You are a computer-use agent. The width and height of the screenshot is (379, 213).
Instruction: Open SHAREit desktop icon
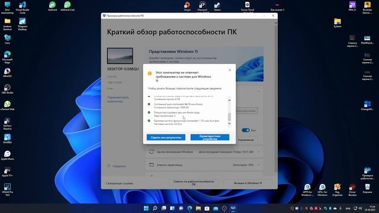[x=7, y=138]
